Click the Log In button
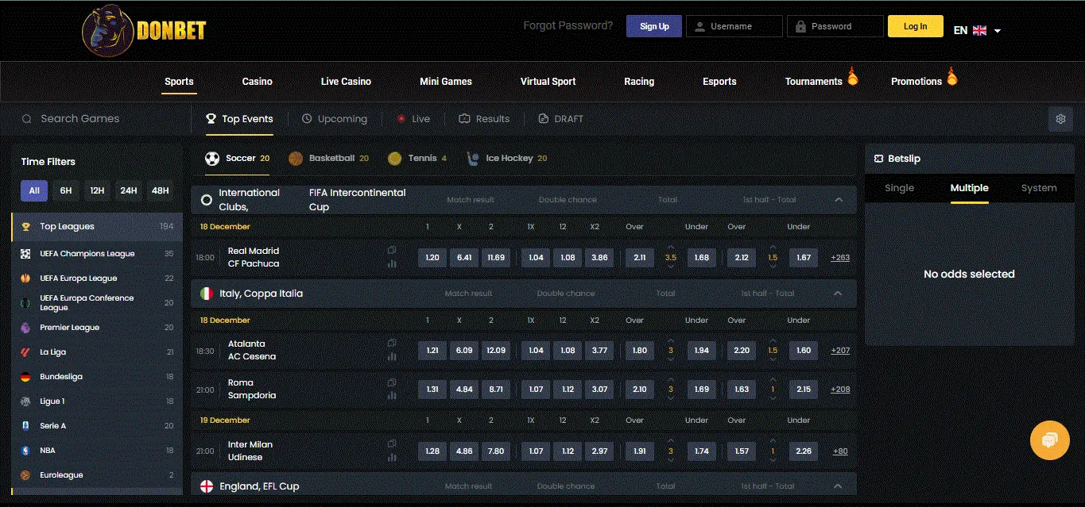The image size is (1085, 507). pos(916,26)
